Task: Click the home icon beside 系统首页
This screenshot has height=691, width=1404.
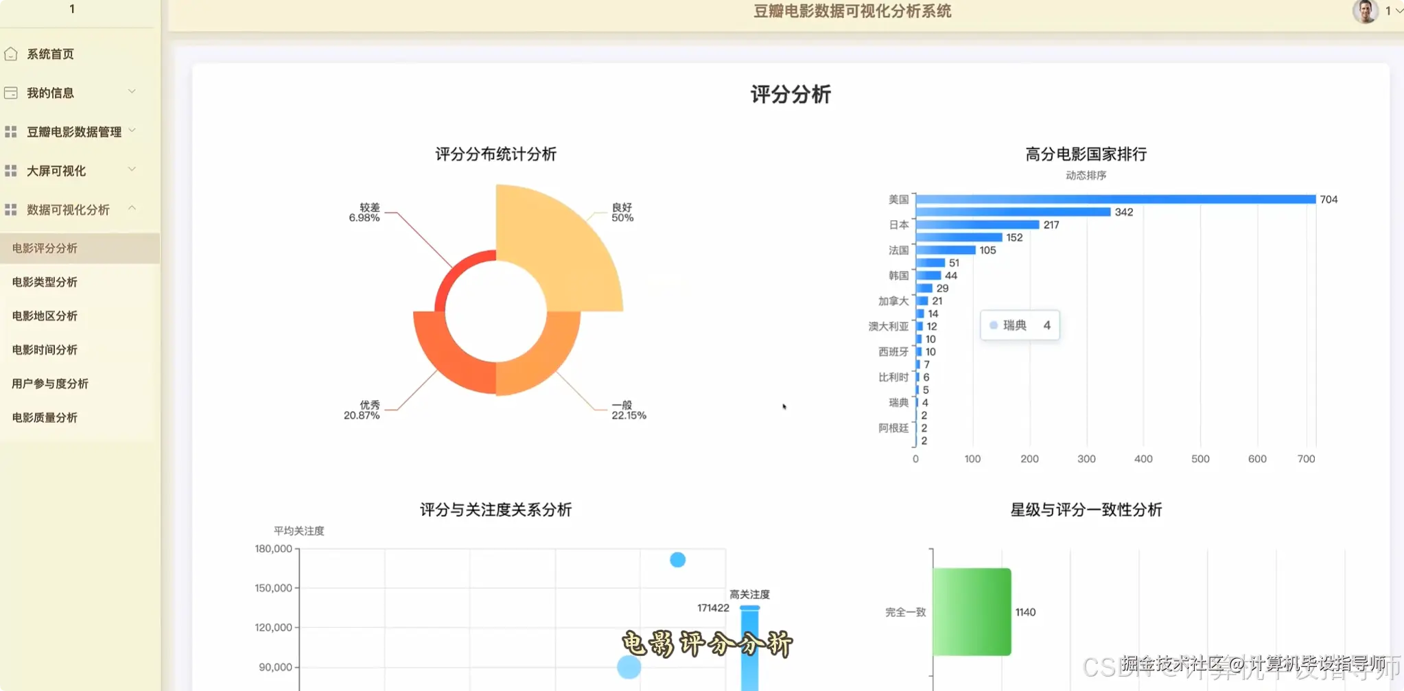Action: 10,53
